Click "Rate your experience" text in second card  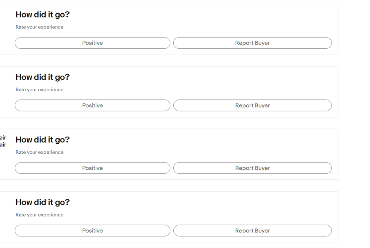(40, 90)
